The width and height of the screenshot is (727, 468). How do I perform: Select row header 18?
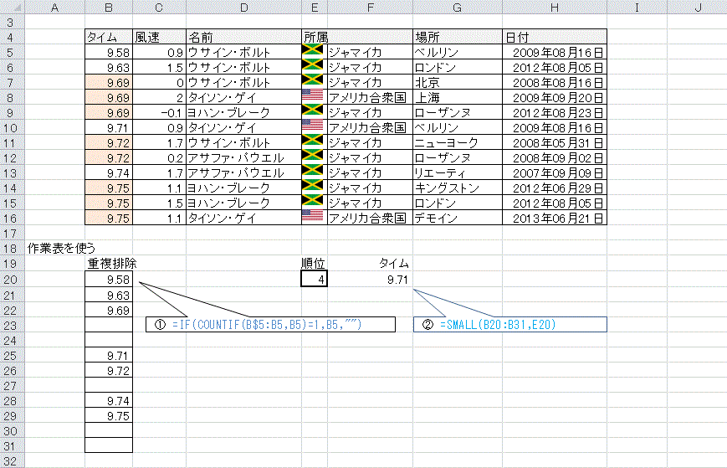(x=12, y=248)
